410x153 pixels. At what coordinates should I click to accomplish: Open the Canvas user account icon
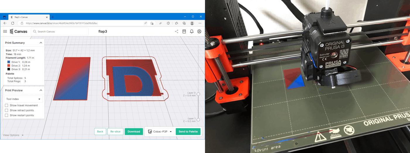pos(199,31)
